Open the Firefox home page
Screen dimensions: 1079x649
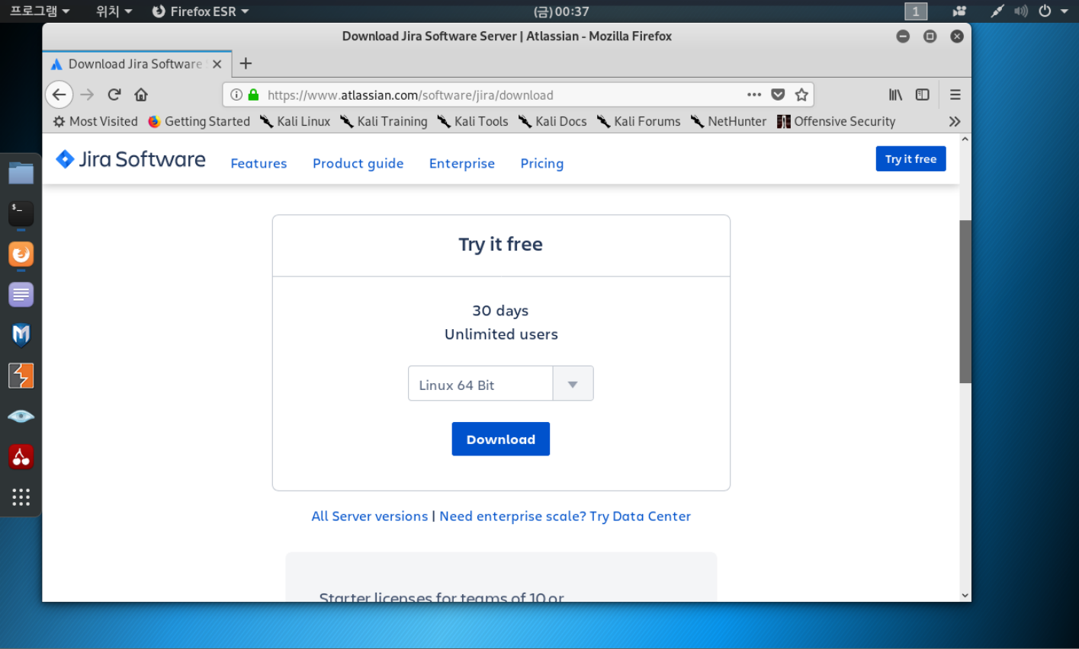[141, 94]
